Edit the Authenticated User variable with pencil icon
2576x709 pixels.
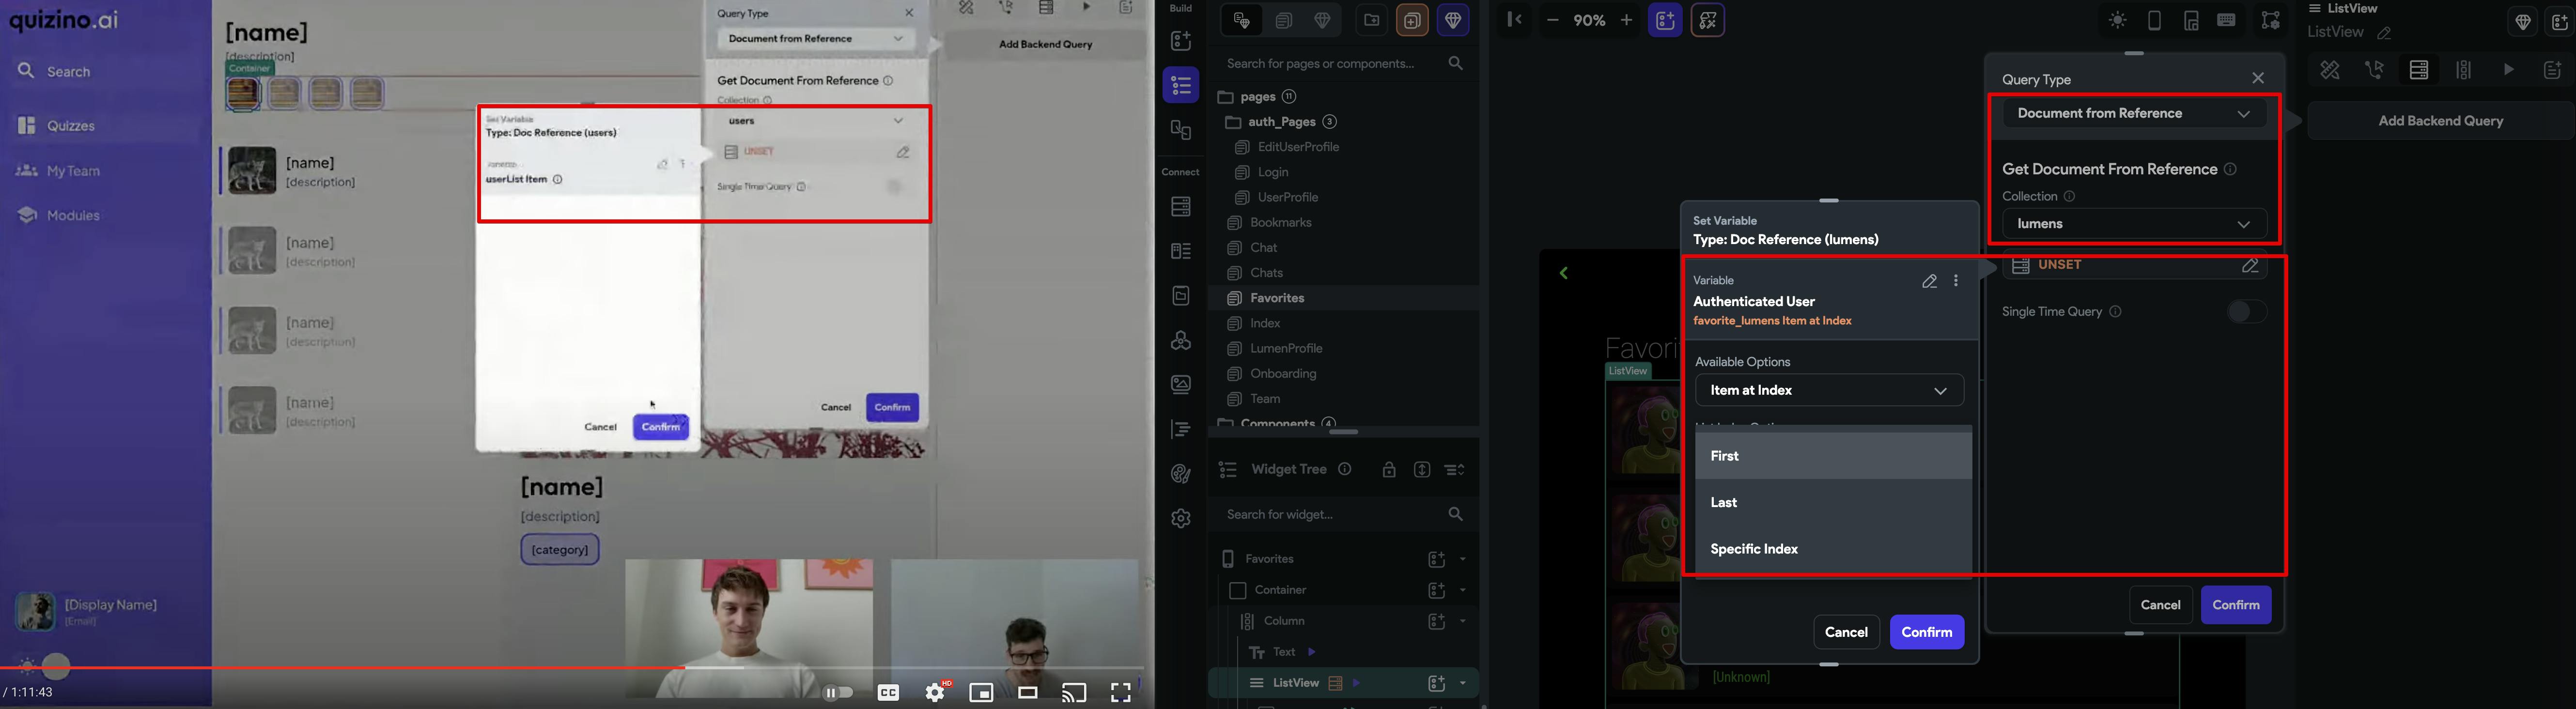coord(1930,282)
